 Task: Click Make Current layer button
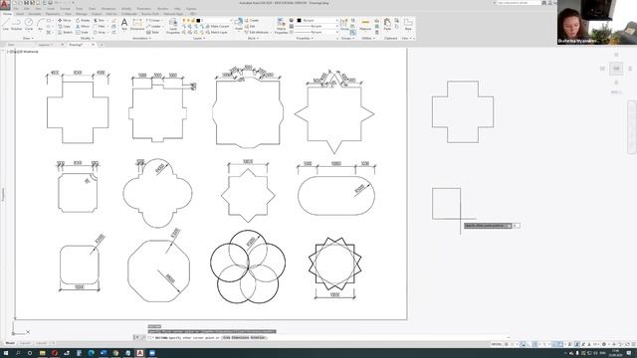click(x=217, y=27)
